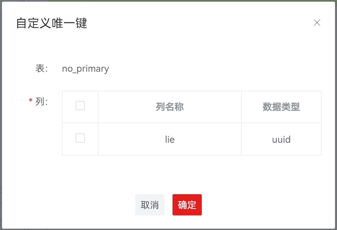Click the red 确定 button
The height and width of the screenshot is (230, 337).
click(x=187, y=205)
